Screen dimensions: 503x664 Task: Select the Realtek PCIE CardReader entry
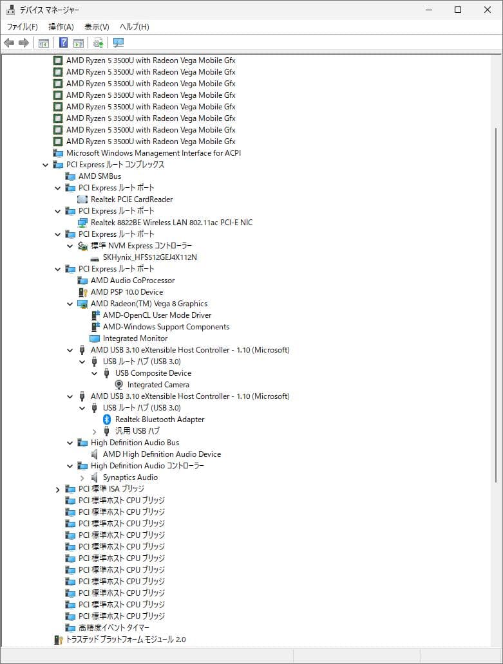click(x=131, y=199)
